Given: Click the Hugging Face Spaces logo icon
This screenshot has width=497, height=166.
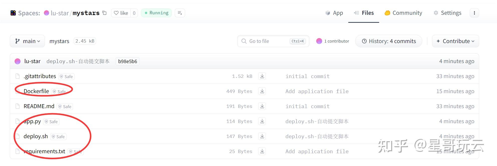Looking at the screenshot, I should click(x=13, y=13).
